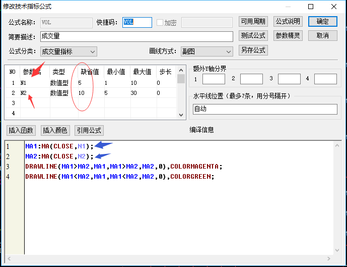347x267 pixels.
Task: Click parameter table scroll up arrow
Action: click(x=181, y=70)
